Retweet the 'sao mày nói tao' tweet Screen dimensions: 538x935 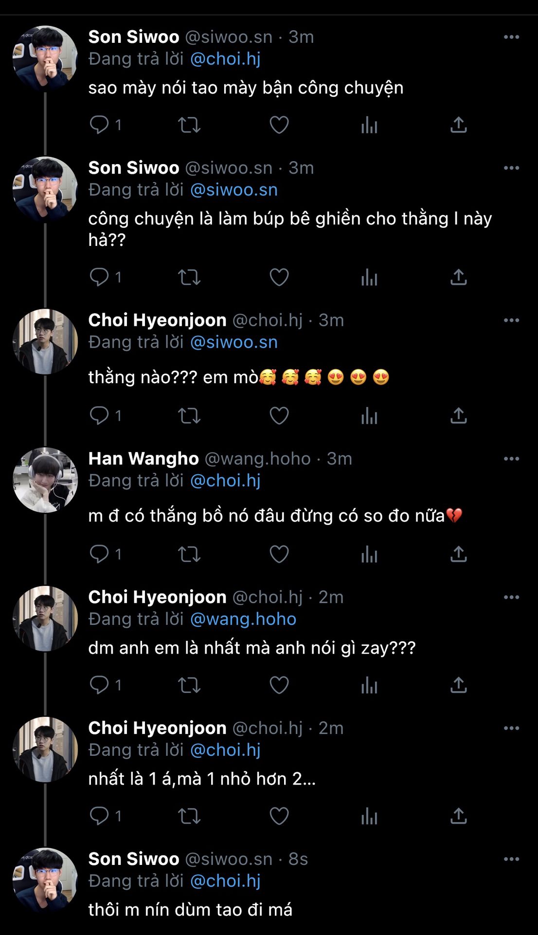[x=189, y=125]
